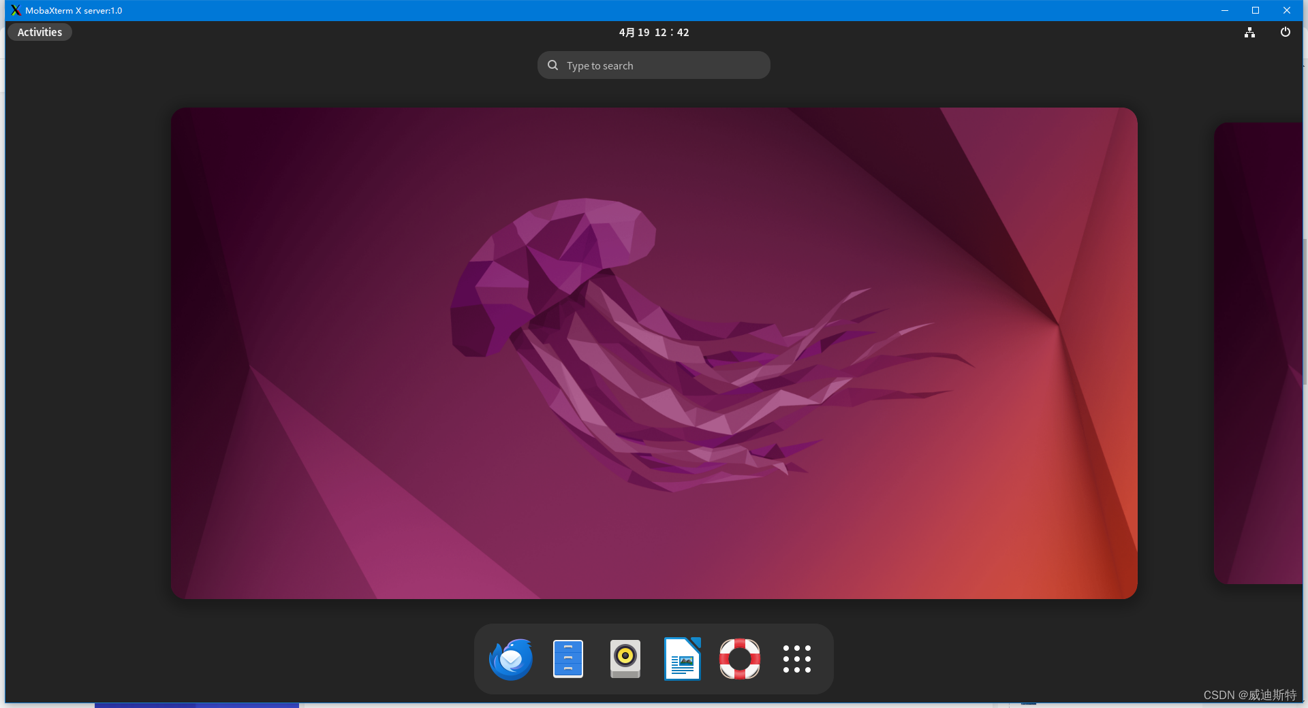Minimize the MobaXterm X server window
The height and width of the screenshot is (708, 1308).
[x=1224, y=10]
